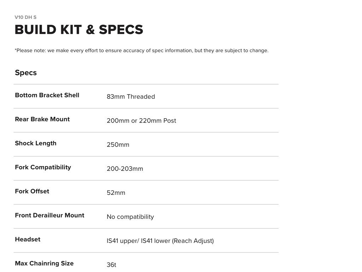Click the Specs section heading
362x272 pixels.
click(26, 73)
